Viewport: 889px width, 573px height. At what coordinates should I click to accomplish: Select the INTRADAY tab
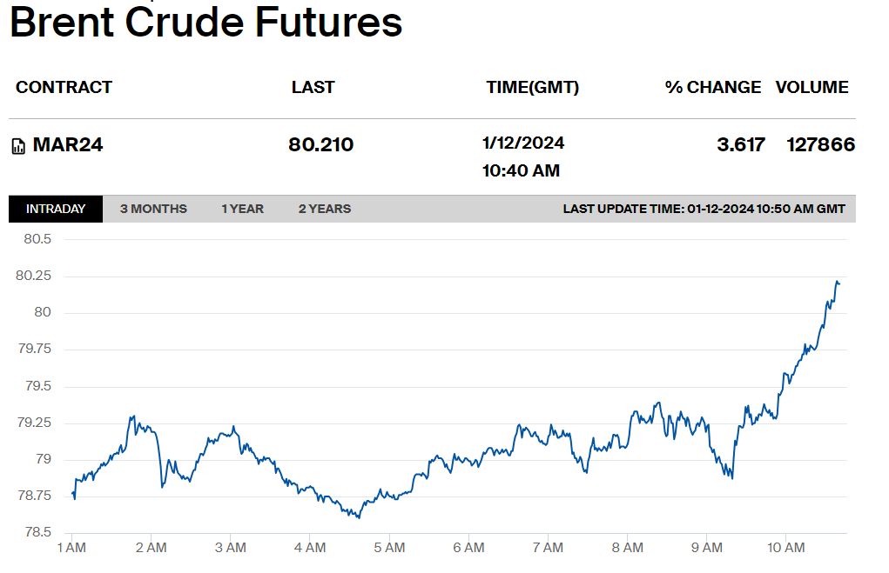pyautogui.click(x=56, y=209)
